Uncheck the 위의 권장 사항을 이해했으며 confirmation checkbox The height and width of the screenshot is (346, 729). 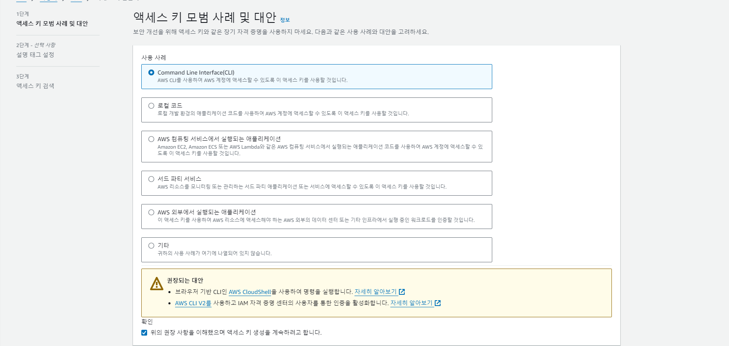click(x=144, y=333)
